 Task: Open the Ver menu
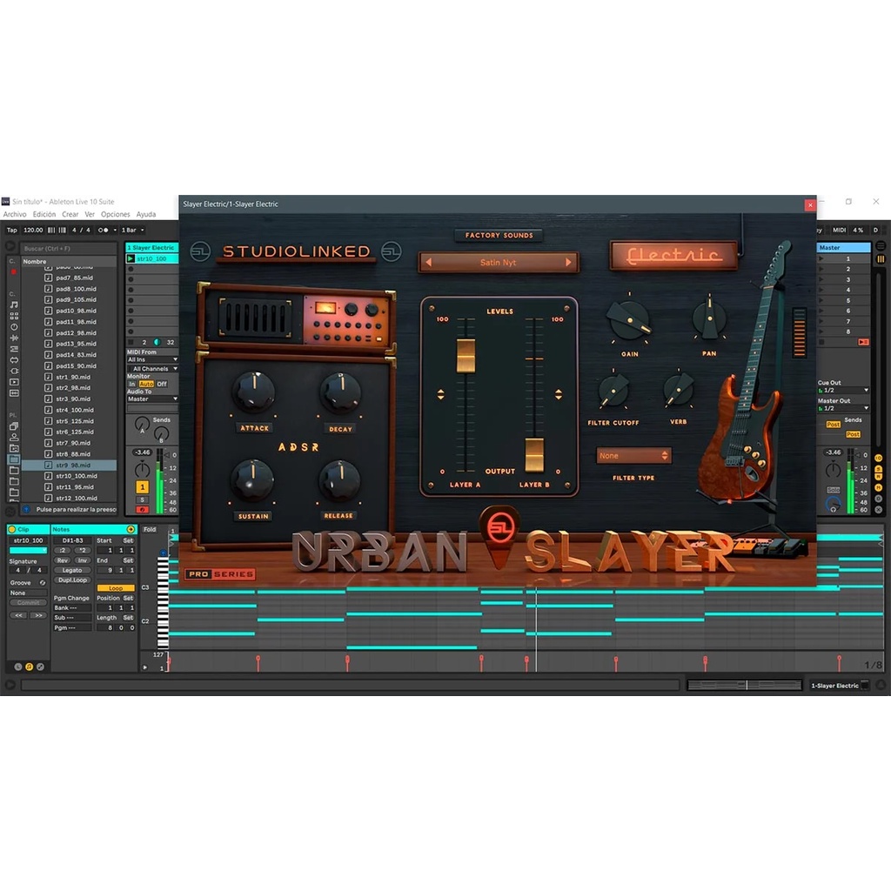(x=90, y=214)
